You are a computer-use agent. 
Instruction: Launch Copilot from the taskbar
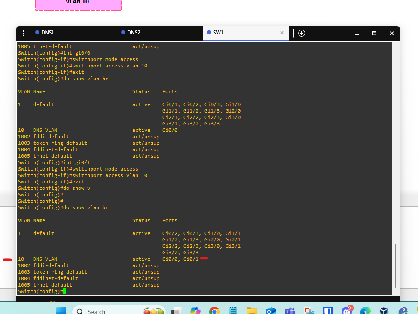click(x=195, y=311)
